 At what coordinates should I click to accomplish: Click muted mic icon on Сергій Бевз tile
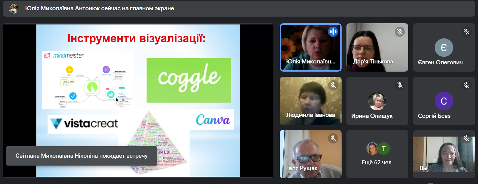pyautogui.click(x=466, y=85)
